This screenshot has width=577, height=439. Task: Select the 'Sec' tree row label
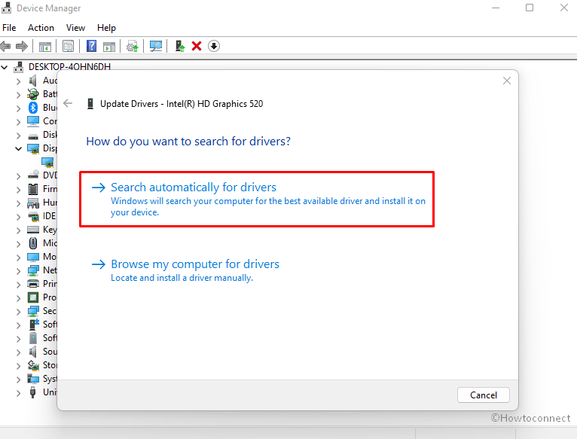point(50,311)
